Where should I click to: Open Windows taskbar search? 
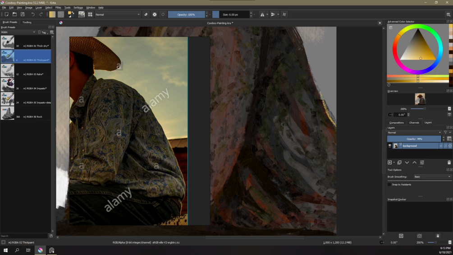[x=17, y=250]
